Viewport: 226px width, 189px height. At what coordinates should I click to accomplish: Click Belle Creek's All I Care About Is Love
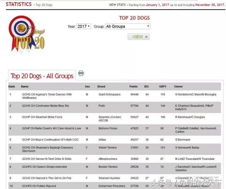[x=51, y=128]
